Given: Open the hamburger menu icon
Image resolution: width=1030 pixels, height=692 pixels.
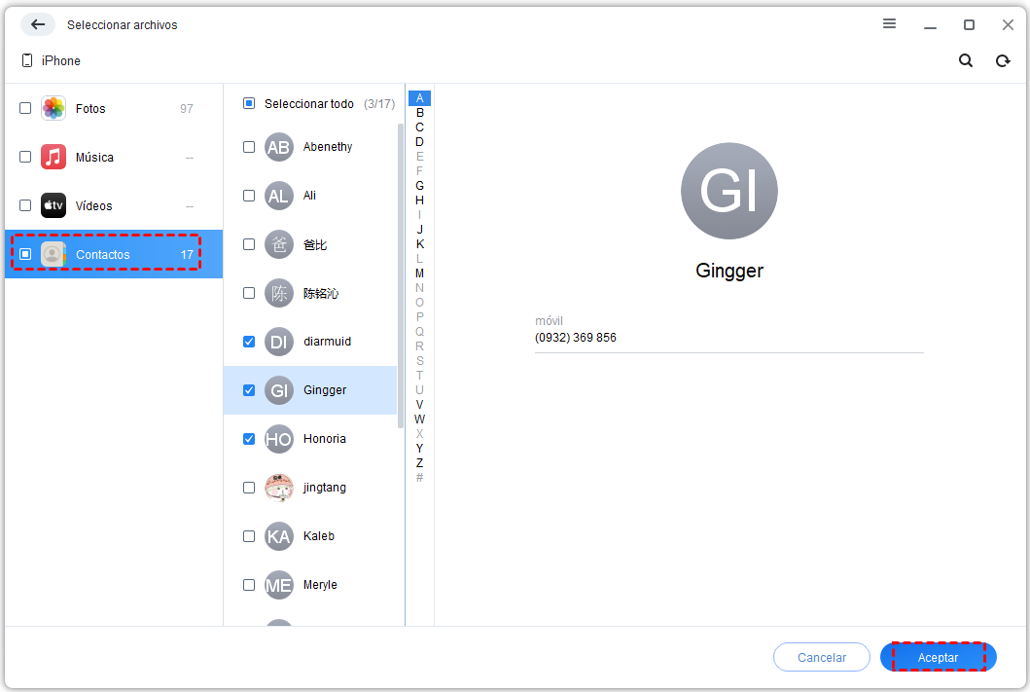Looking at the screenshot, I should coord(889,24).
